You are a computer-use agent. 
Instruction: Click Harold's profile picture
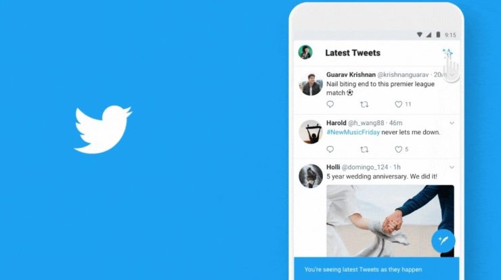(311, 132)
